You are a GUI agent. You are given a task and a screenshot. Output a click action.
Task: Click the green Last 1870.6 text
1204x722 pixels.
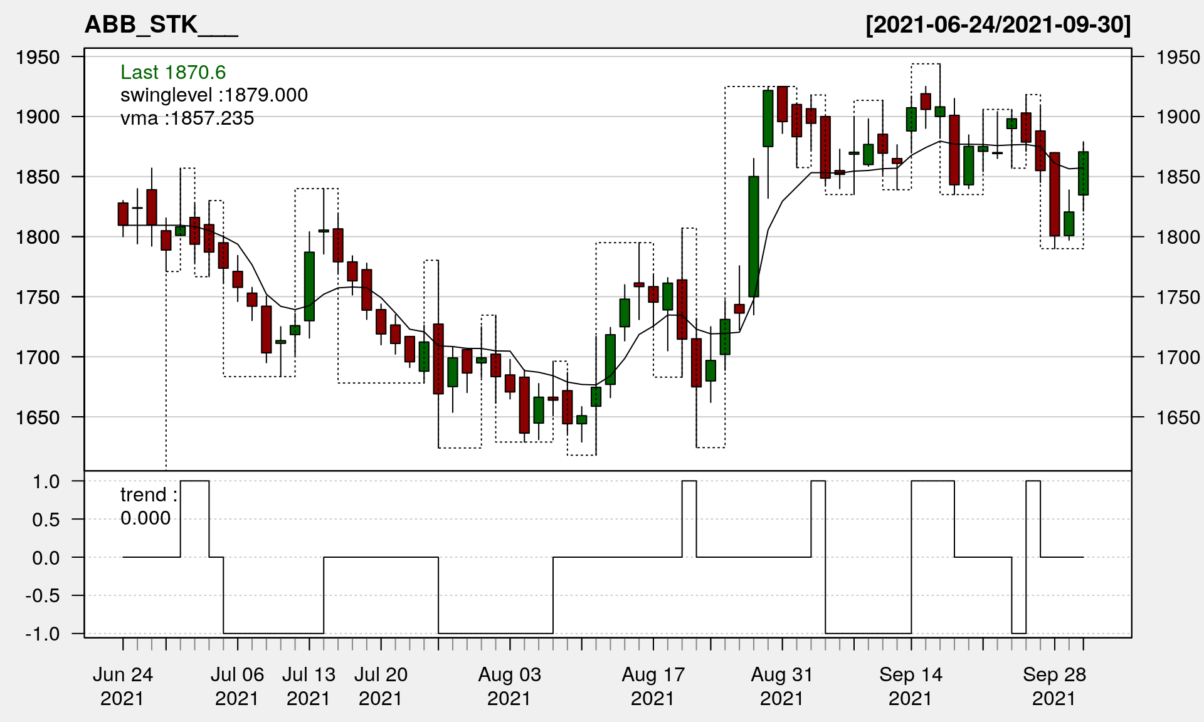point(173,73)
